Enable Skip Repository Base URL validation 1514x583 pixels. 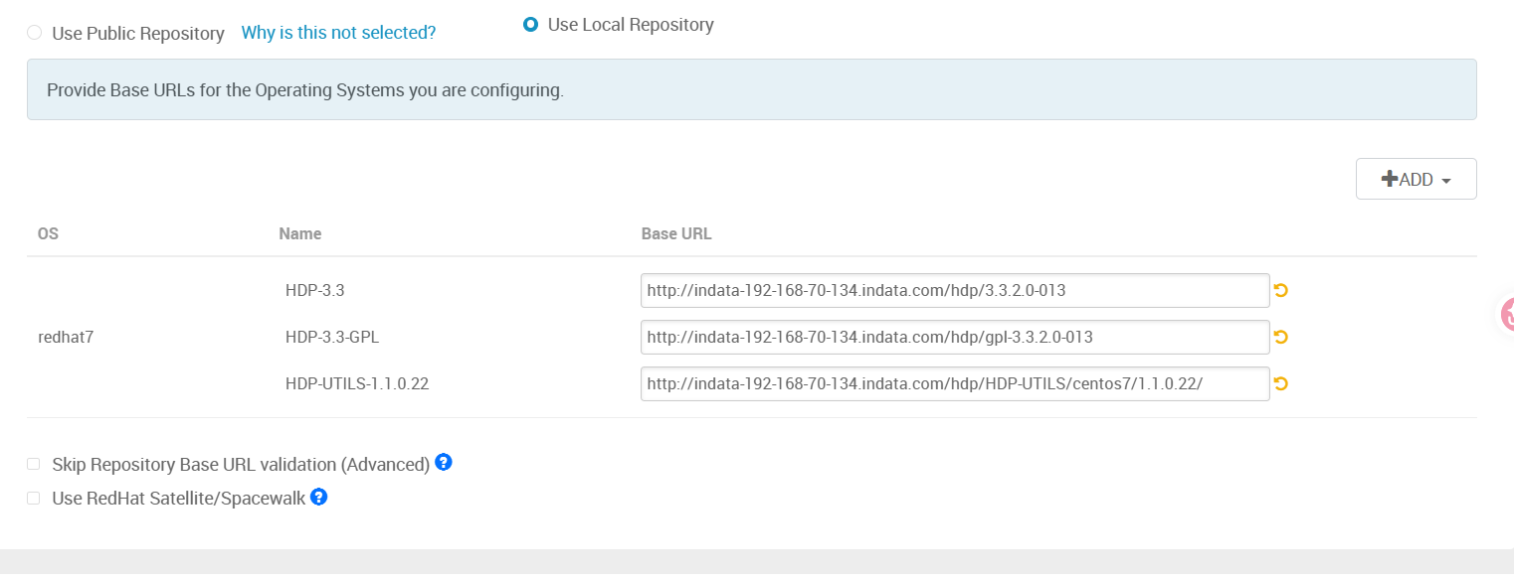coord(34,464)
